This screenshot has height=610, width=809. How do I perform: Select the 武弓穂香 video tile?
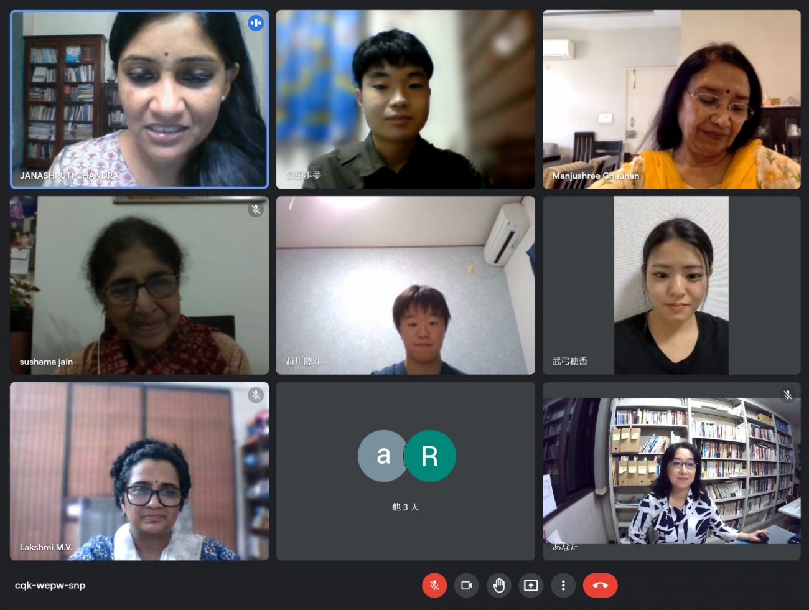pyautogui.click(x=671, y=285)
